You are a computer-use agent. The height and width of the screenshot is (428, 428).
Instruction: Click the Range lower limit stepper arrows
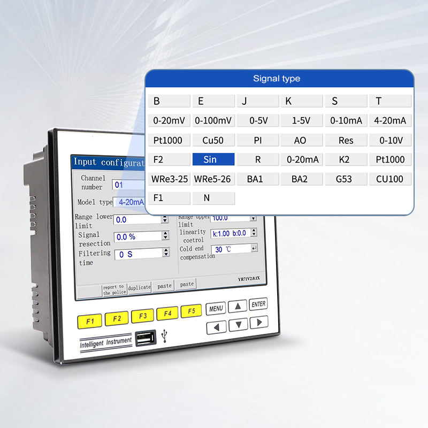pyautogui.click(x=165, y=219)
